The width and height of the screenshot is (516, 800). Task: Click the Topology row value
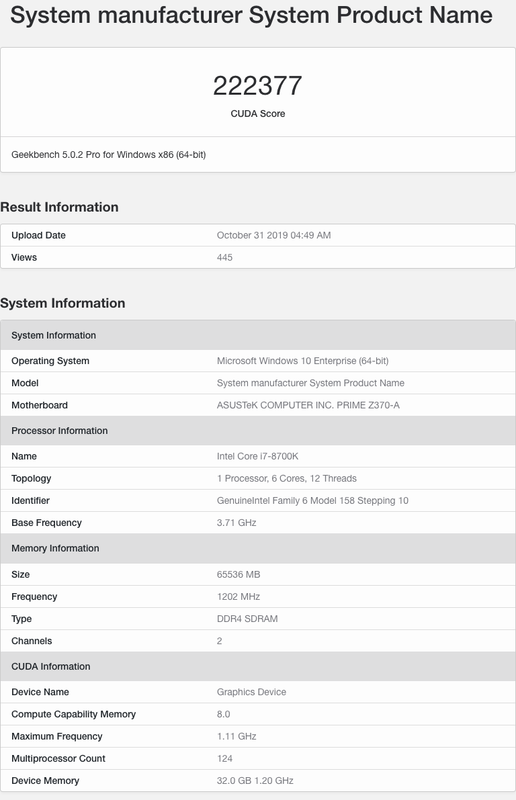point(287,478)
